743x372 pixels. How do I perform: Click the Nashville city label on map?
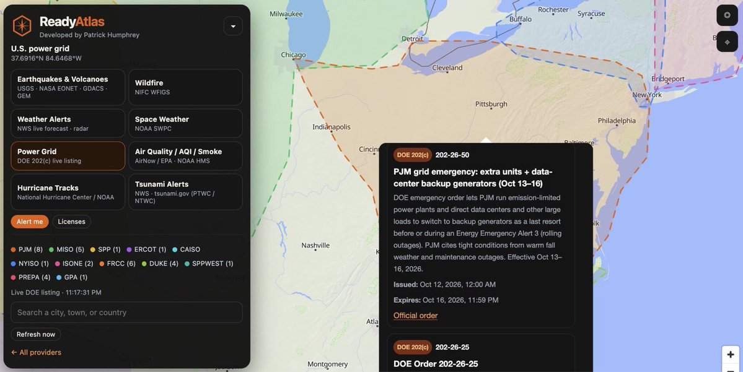315,245
